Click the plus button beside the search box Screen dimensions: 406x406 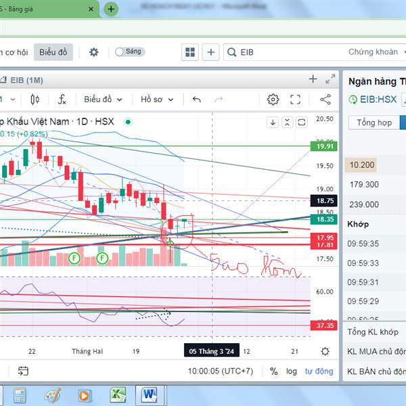[211, 52]
